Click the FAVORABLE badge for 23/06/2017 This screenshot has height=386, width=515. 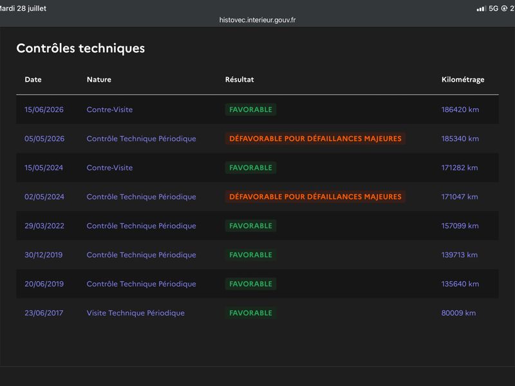coord(250,313)
